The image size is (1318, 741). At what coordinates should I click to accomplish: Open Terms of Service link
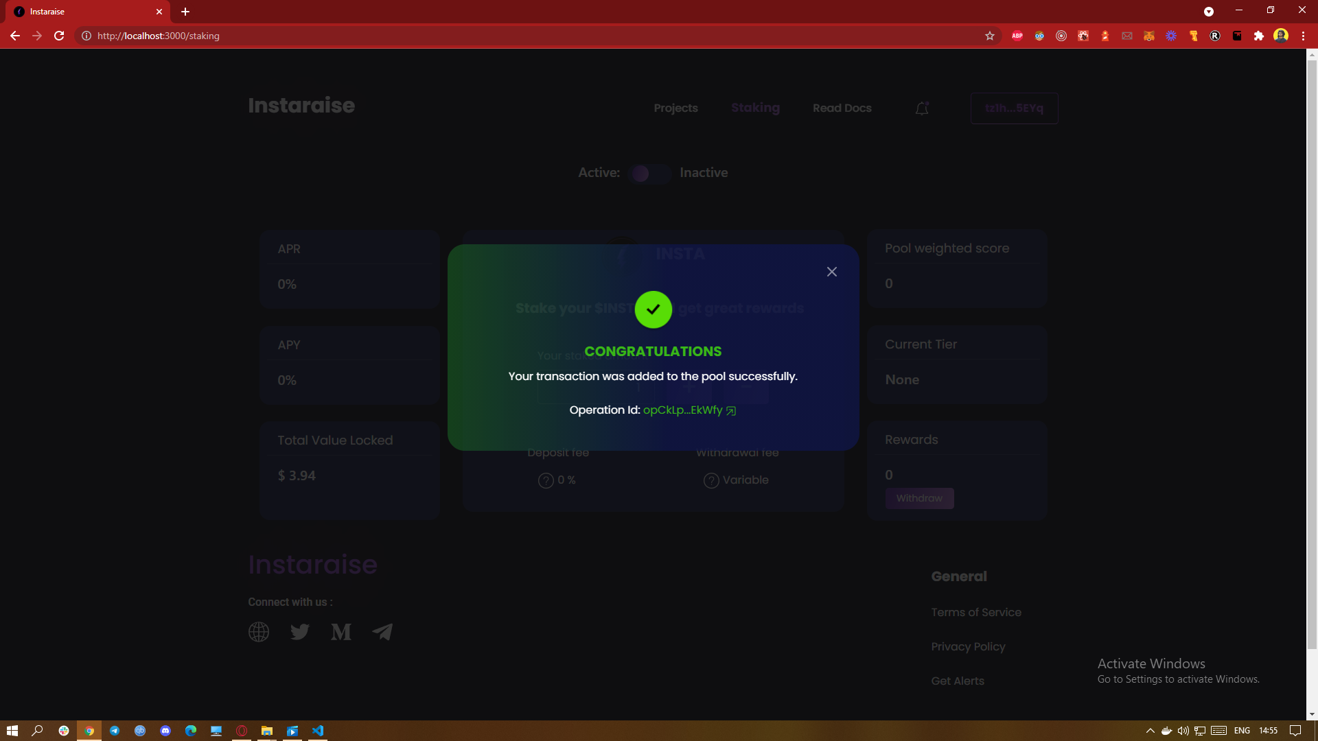click(976, 612)
